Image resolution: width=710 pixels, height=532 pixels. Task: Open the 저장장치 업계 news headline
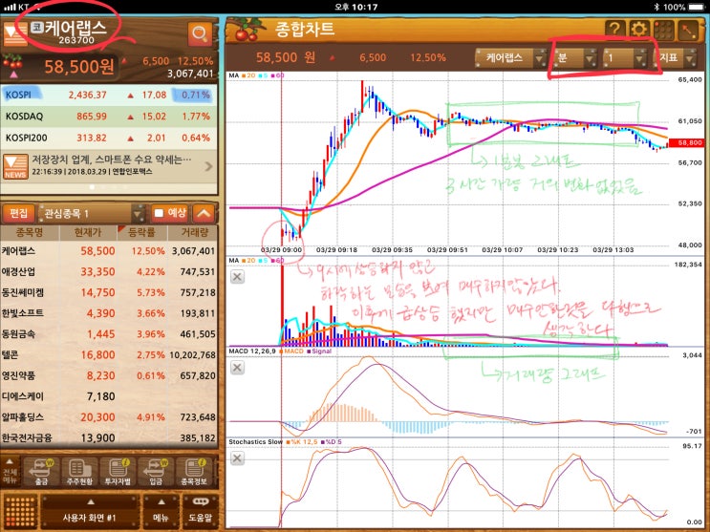point(112,160)
